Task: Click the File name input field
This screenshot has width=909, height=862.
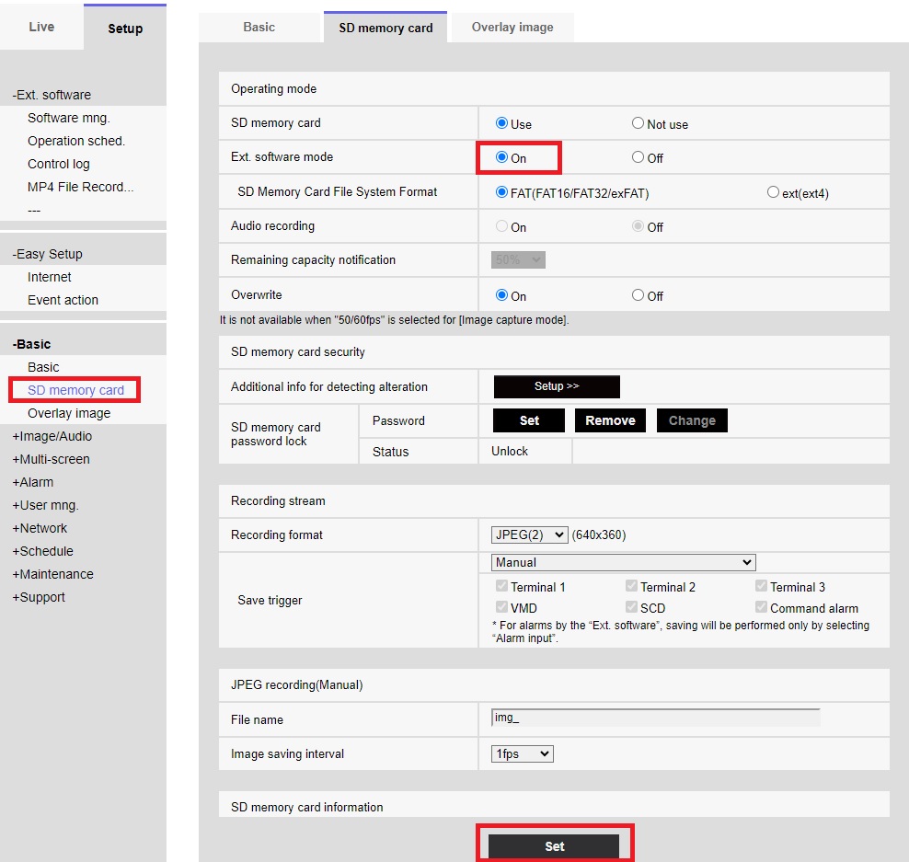Action: pyautogui.click(x=655, y=718)
